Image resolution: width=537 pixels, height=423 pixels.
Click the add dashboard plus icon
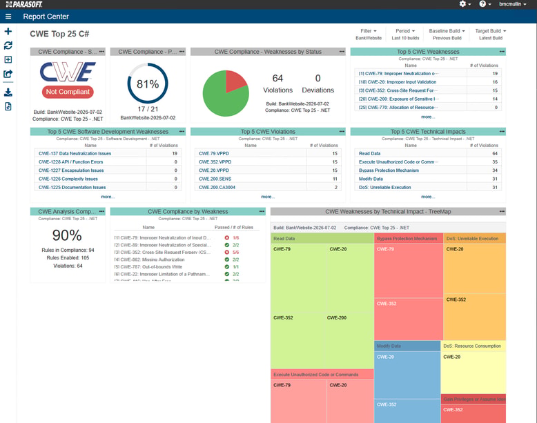coord(8,32)
